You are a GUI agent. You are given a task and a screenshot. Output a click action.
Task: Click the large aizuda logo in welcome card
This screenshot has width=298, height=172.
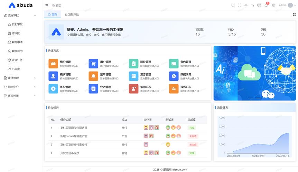pyautogui.click(x=56, y=32)
